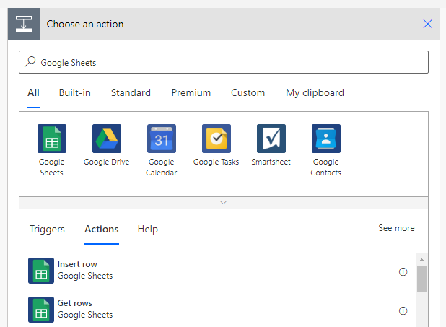This screenshot has height=327, width=446.
Task: Expand the connectors list chevron
Action: tap(224, 203)
